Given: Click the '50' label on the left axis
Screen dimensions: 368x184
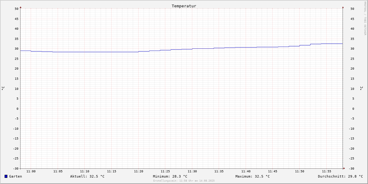Looking at the screenshot, I should 17,9.
